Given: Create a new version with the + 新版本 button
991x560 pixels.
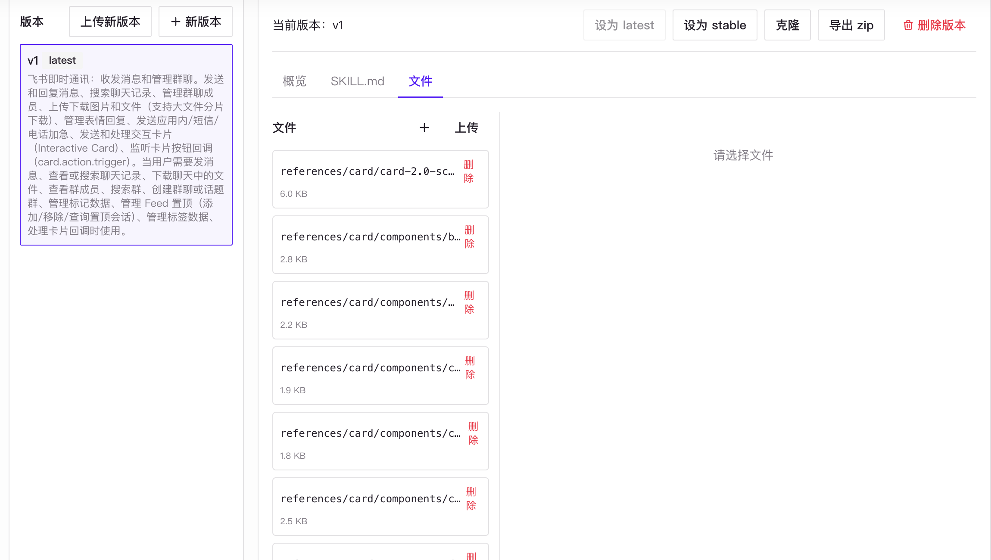Looking at the screenshot, I should coord(196,22).
